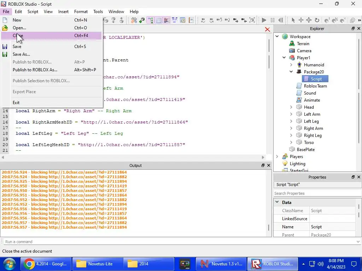Open Chrome from the taskbar

[46, 264]
